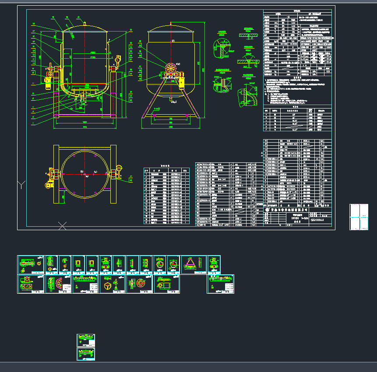Open the lower of two stacked sheet thumbnails
377x372 pixels.
(86, 354)
